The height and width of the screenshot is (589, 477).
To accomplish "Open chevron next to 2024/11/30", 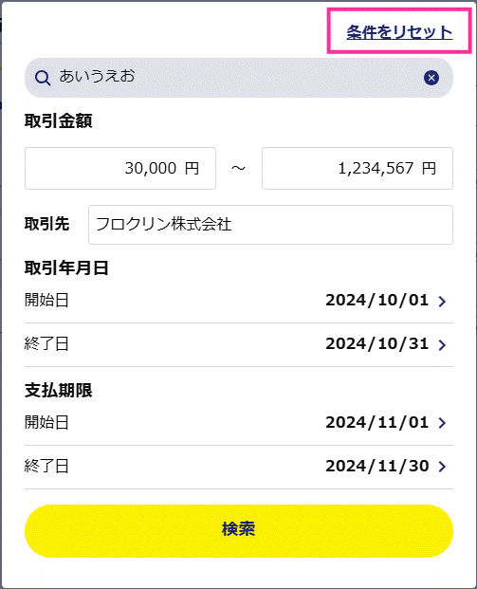I will [442, 467].
